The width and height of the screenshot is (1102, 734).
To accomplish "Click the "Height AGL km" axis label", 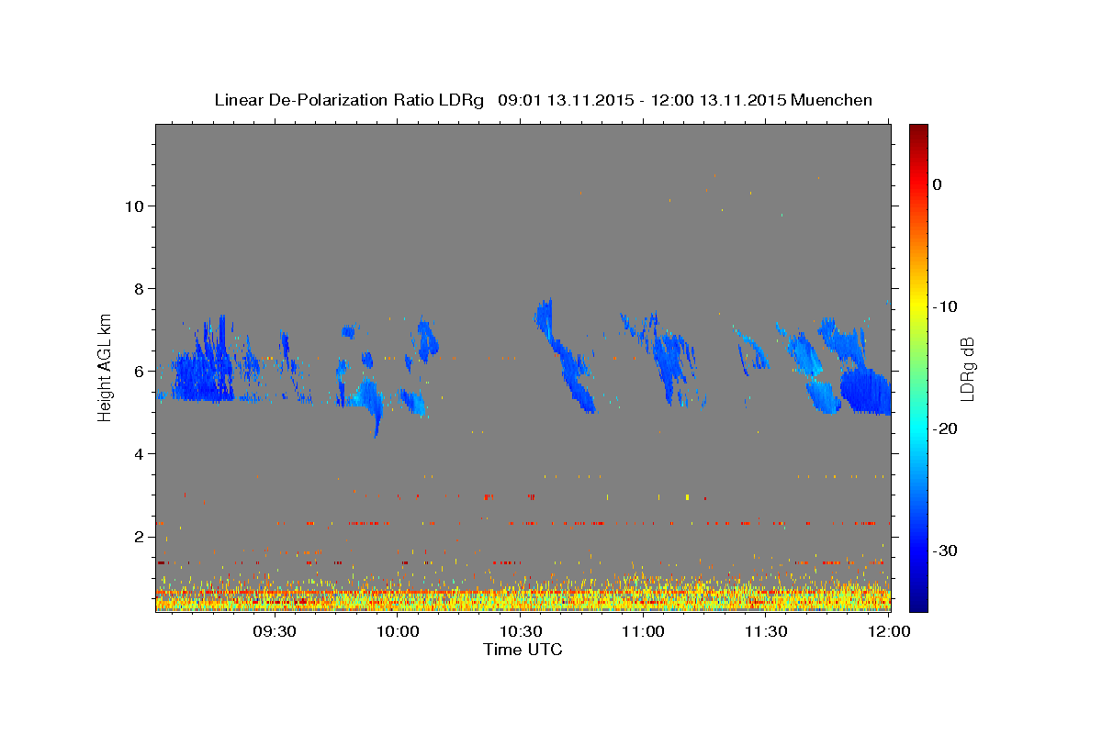I will pos(105,366).
